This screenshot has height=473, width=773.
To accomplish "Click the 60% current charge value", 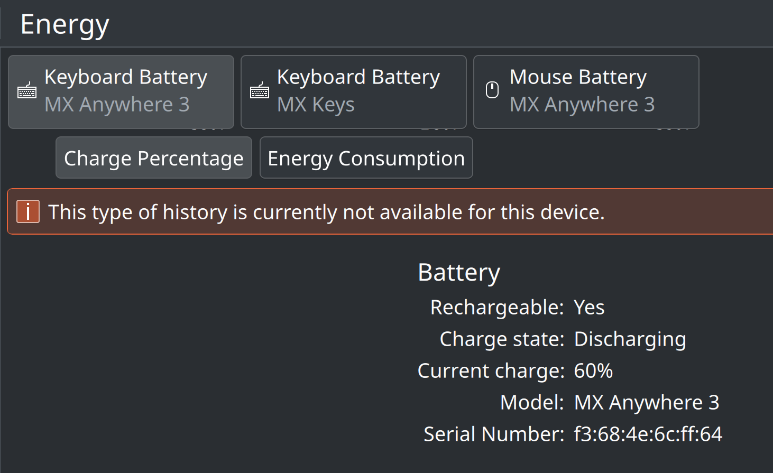I will coord(593,370).
